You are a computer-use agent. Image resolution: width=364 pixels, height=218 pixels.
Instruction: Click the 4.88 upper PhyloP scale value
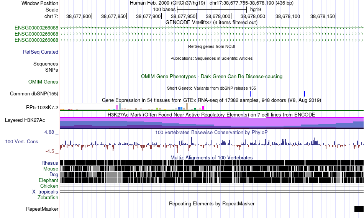49,132
